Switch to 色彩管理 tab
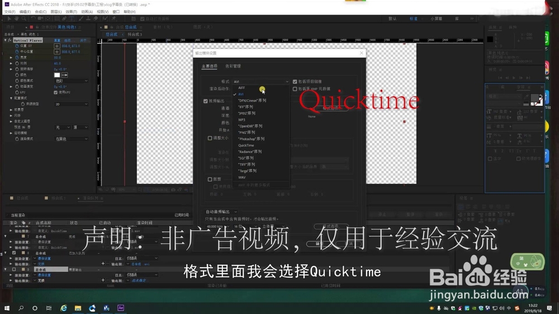The height and width of the screenshot is (314, 559). 233,66
